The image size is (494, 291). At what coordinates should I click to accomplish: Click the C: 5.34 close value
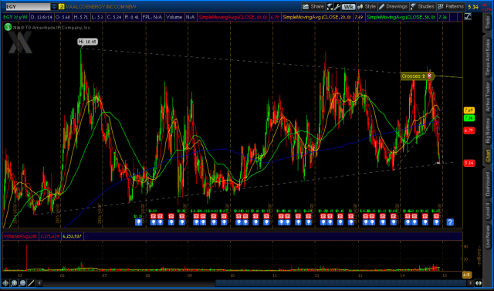[114, 17]
